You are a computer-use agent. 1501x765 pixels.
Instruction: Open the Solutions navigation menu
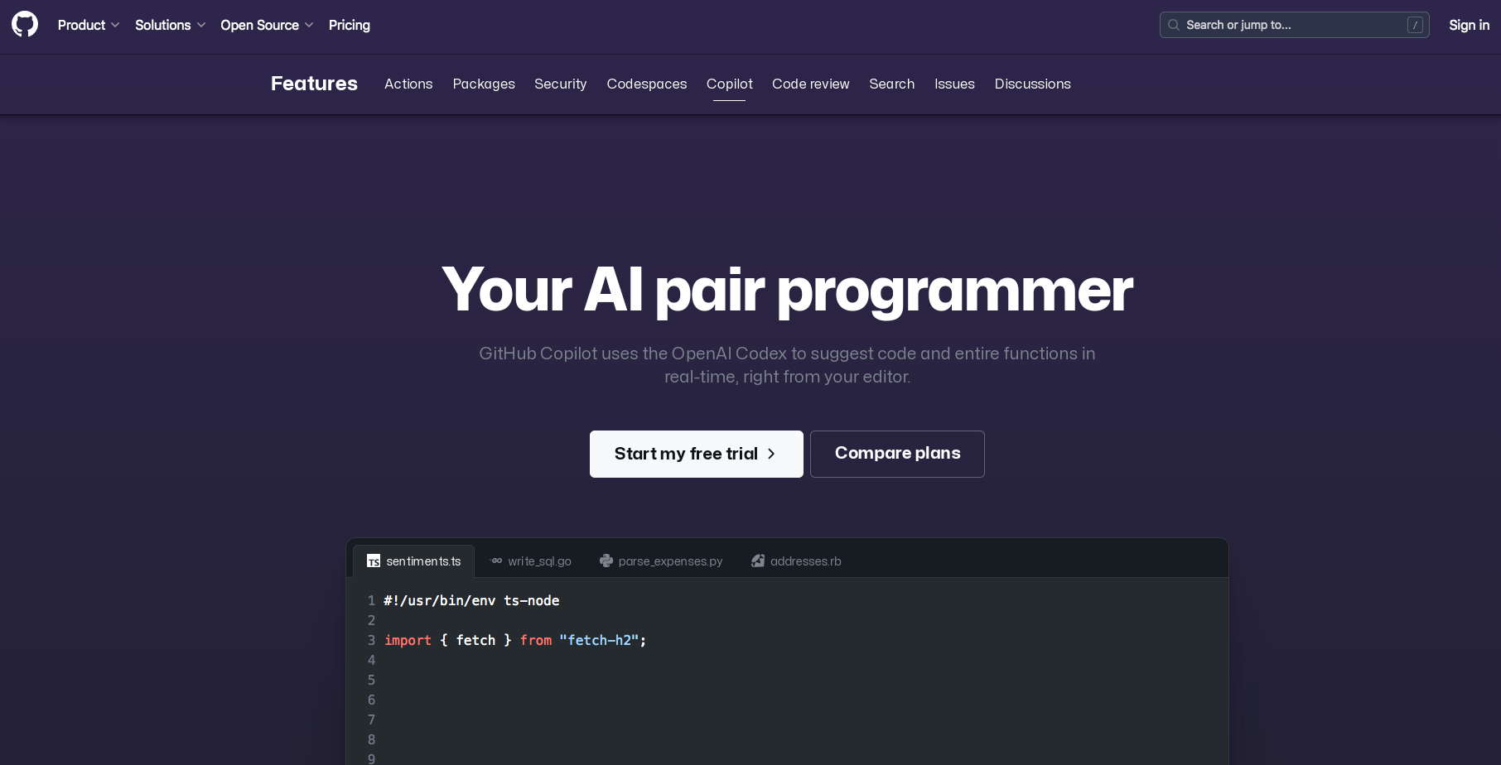(x=170, y=25)
